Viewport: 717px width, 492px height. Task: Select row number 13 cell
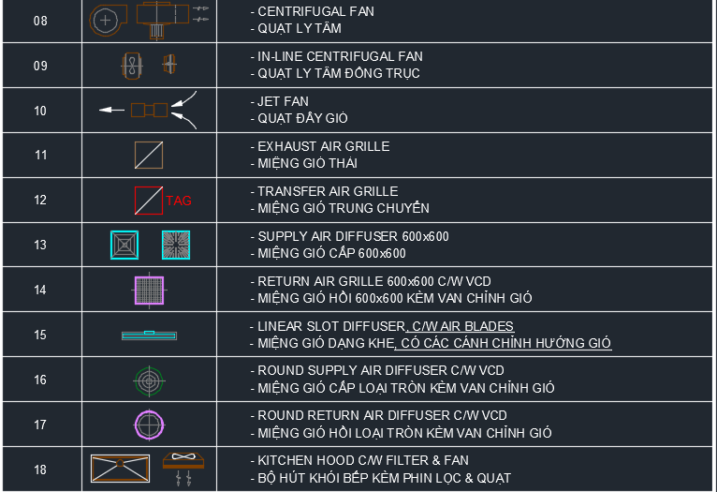(x=42, y=245)
